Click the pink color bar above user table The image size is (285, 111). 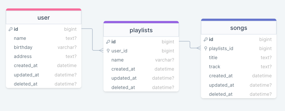click(x=44, y=10)
